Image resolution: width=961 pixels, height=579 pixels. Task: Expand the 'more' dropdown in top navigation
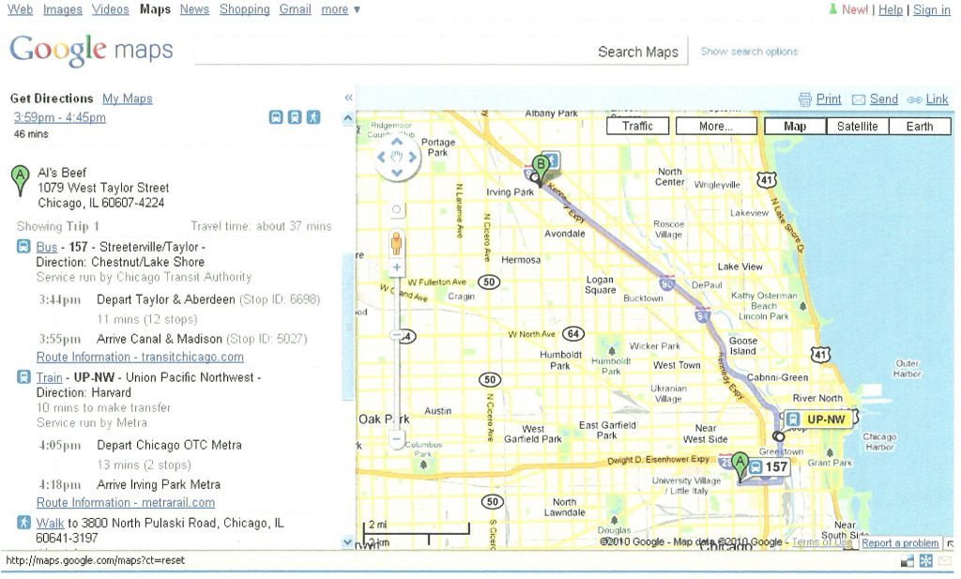coord(340,9)
